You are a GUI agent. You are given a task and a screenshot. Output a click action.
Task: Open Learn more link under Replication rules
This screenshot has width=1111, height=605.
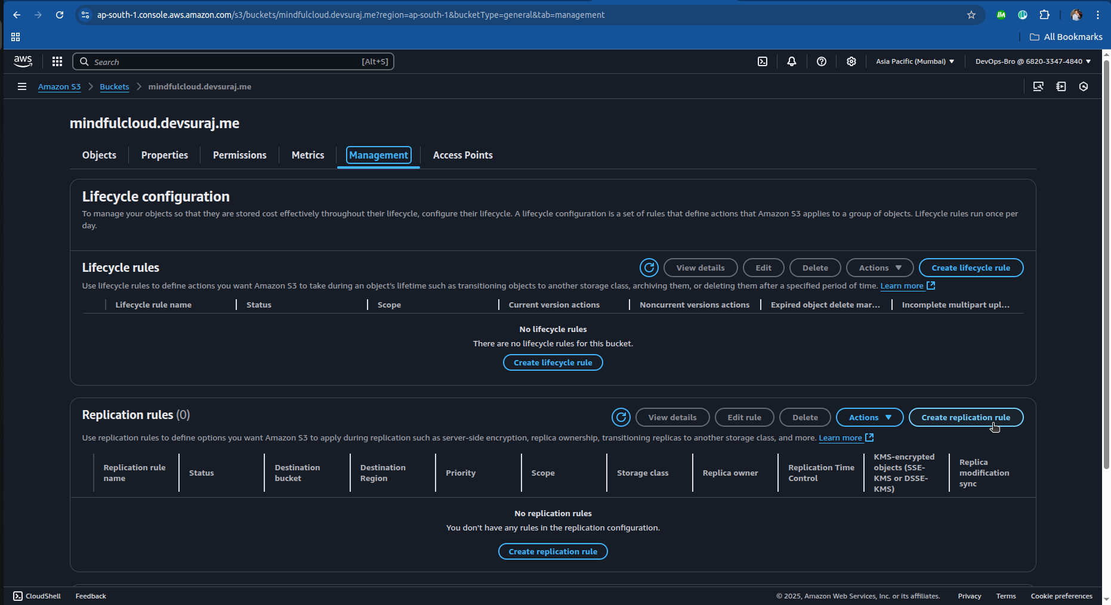[x=846, y=438]
